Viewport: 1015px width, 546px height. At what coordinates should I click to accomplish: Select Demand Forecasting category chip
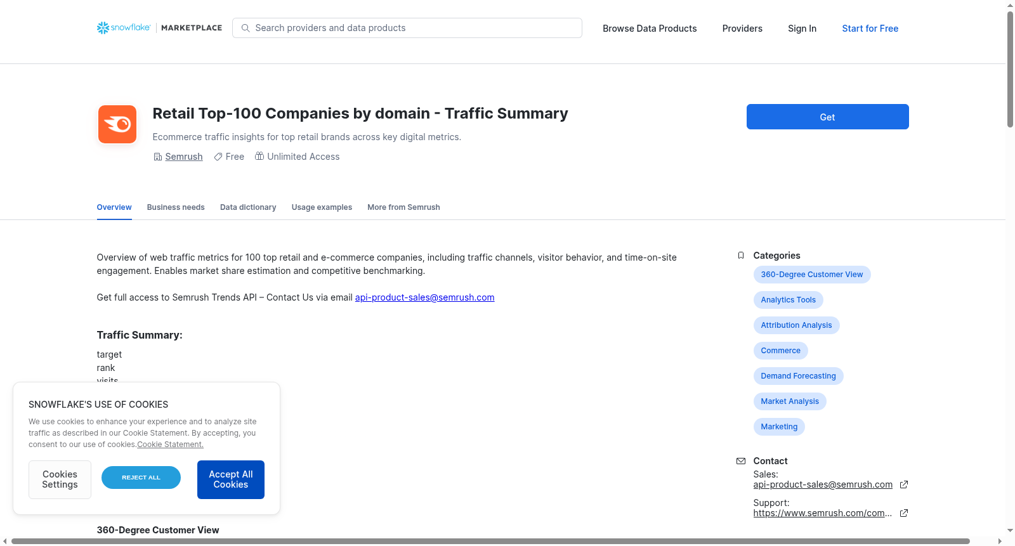click(798, 376)
